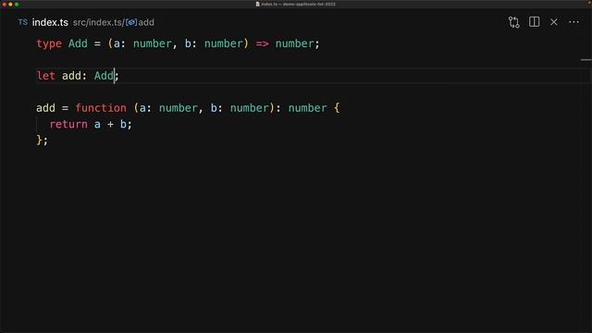Split the editor with the split icon
Viewport: 592px width, 333px height.
tap(535, 22)
